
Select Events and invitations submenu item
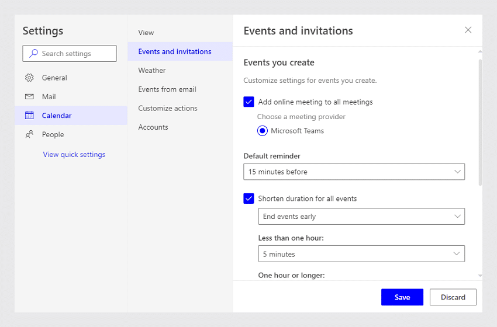point(180,51)
